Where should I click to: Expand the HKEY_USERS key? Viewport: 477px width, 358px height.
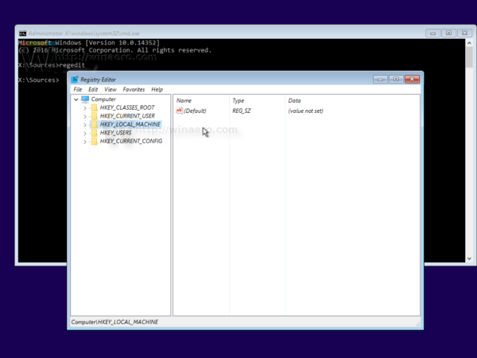85,133
